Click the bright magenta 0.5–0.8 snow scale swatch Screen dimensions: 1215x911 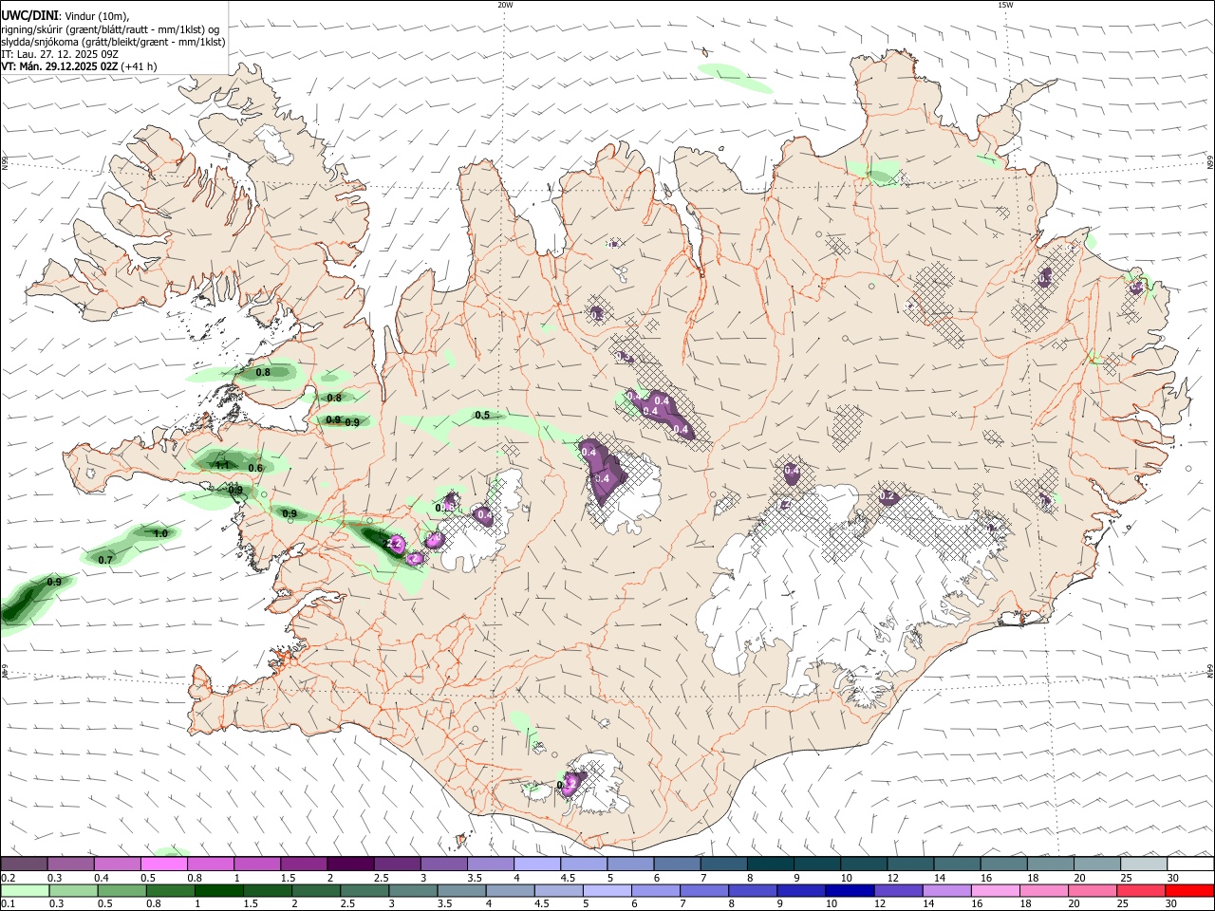(x=163, y=865)
